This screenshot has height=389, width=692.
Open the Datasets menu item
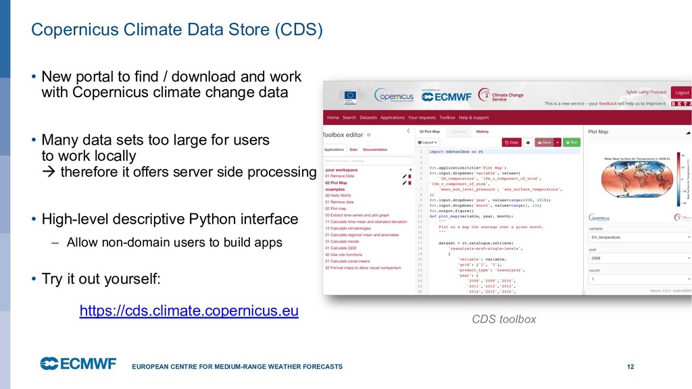[368, 118]
